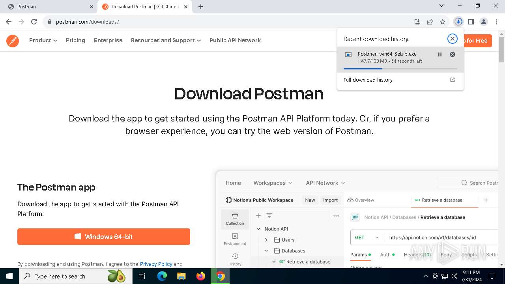Show hidden system tray icons
The width and height of the screenshot is (505, 284).
(425, 276)
